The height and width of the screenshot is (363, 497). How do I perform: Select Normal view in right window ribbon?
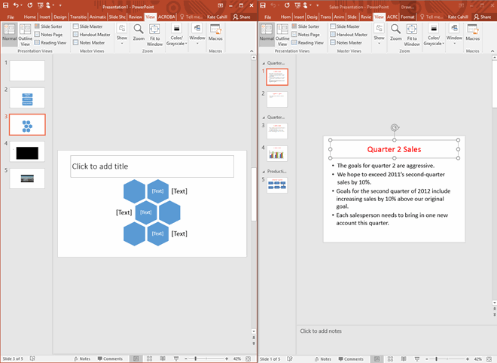click(267, 32)
